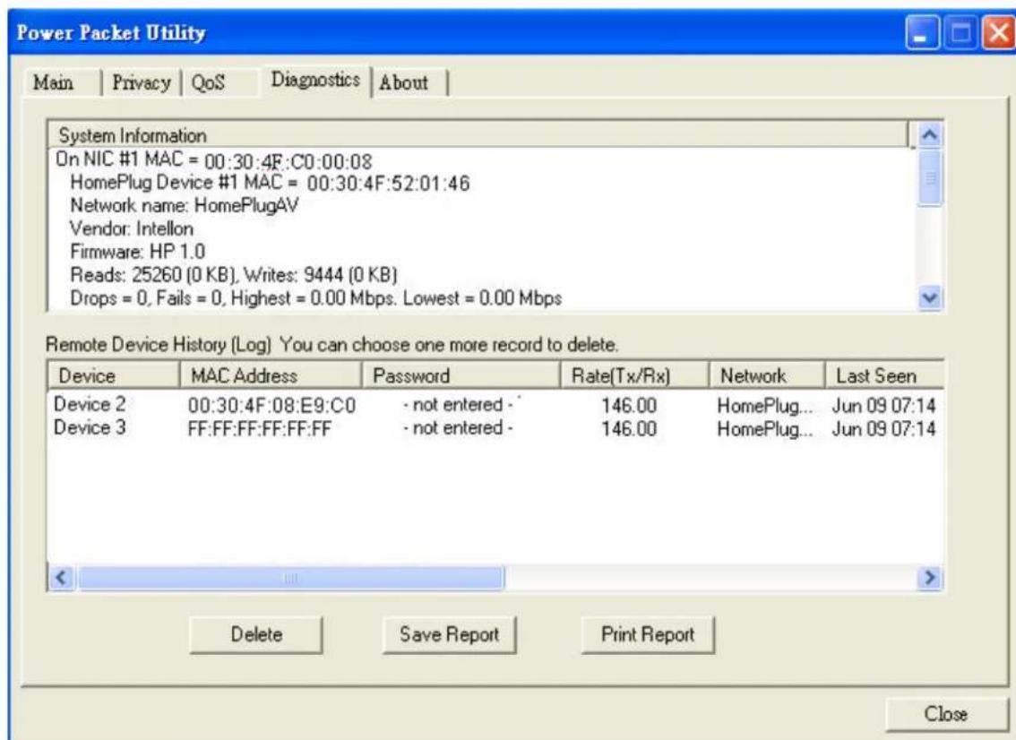The width and height of the screenshot is (1016, 740).
Task: Click Device 2's not entered password cell
Action: [x=458, y=405]
